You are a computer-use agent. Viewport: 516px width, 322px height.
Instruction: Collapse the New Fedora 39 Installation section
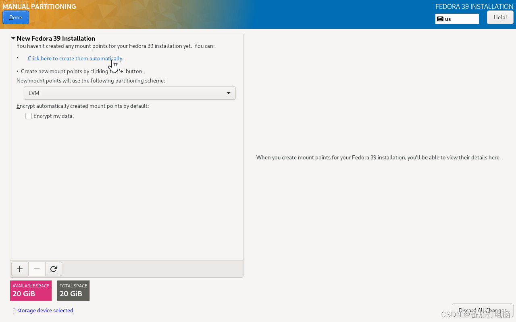coord(13,38)
